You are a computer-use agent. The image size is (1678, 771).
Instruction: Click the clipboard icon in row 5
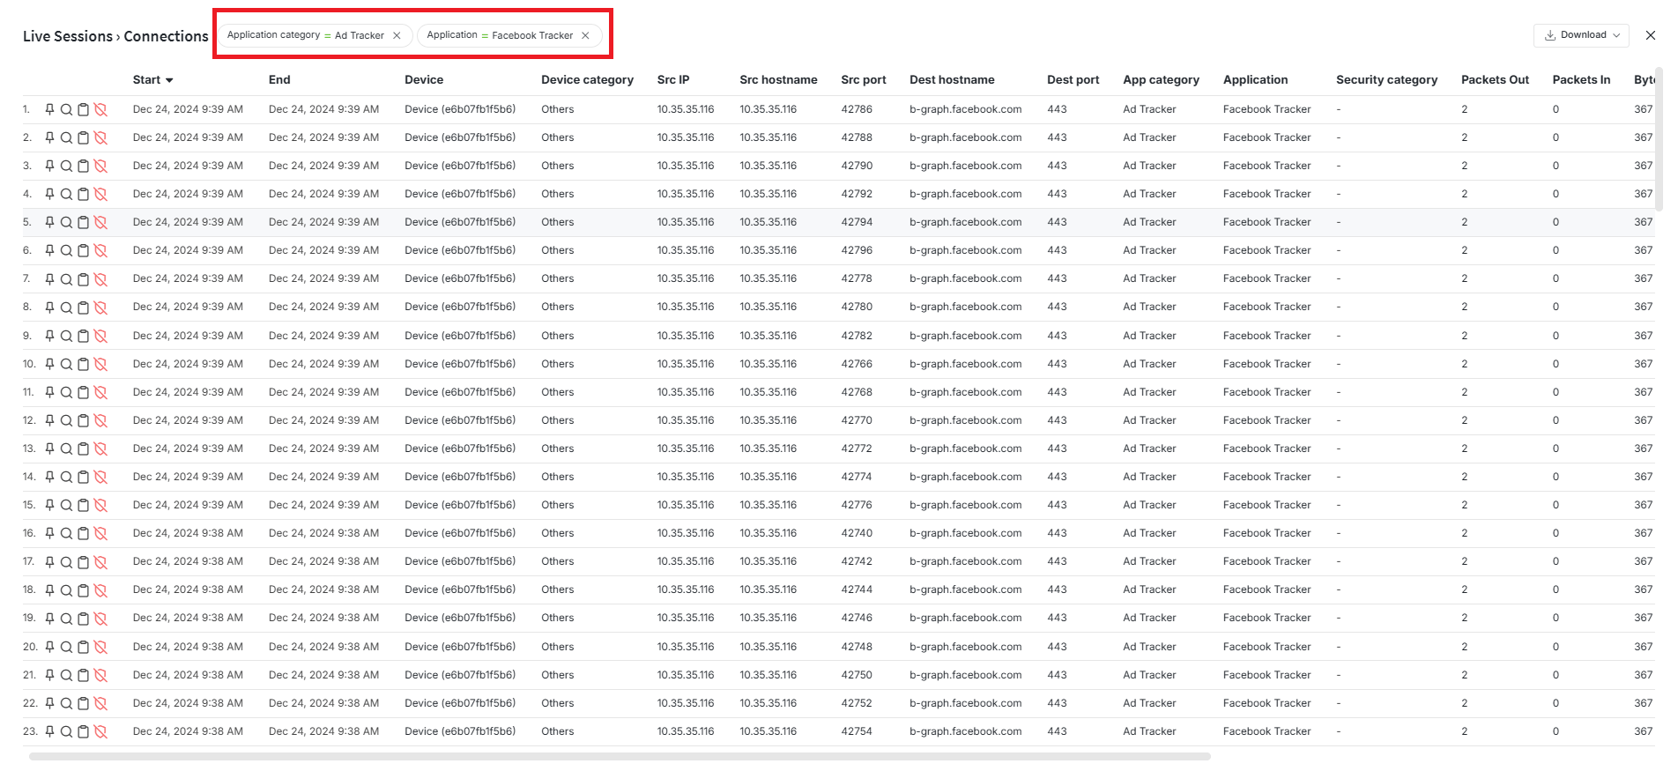click(84, 222)
